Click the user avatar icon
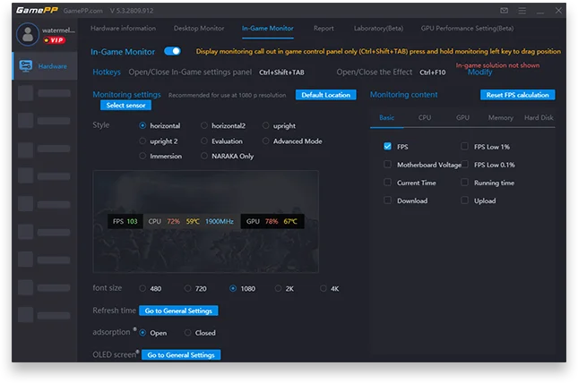 click(x=27, y=35)
